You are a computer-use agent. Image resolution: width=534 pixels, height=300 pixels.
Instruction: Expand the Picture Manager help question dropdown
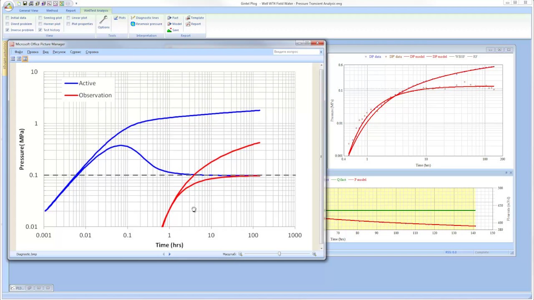pyautogui.click(x=321, y=52)
